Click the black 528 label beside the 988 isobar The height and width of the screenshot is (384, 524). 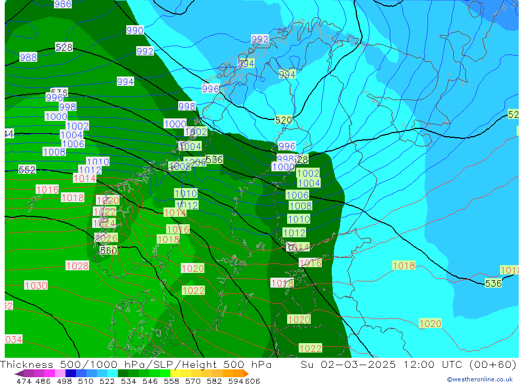point(64,47)
